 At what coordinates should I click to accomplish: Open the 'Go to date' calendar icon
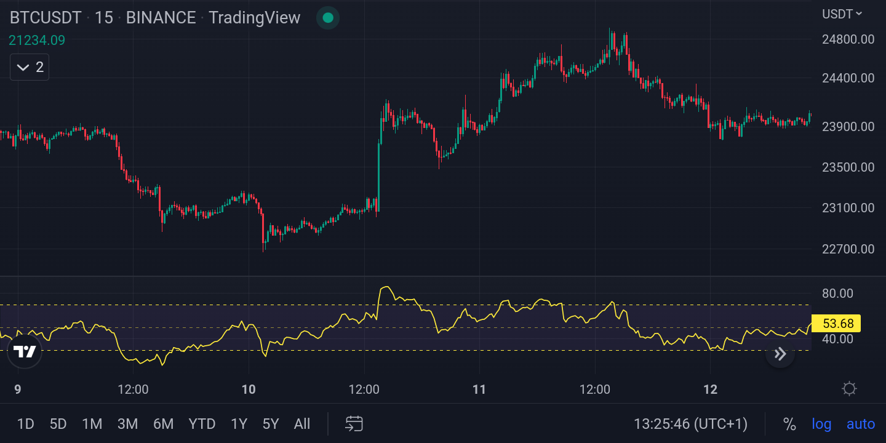click(353, 424)
